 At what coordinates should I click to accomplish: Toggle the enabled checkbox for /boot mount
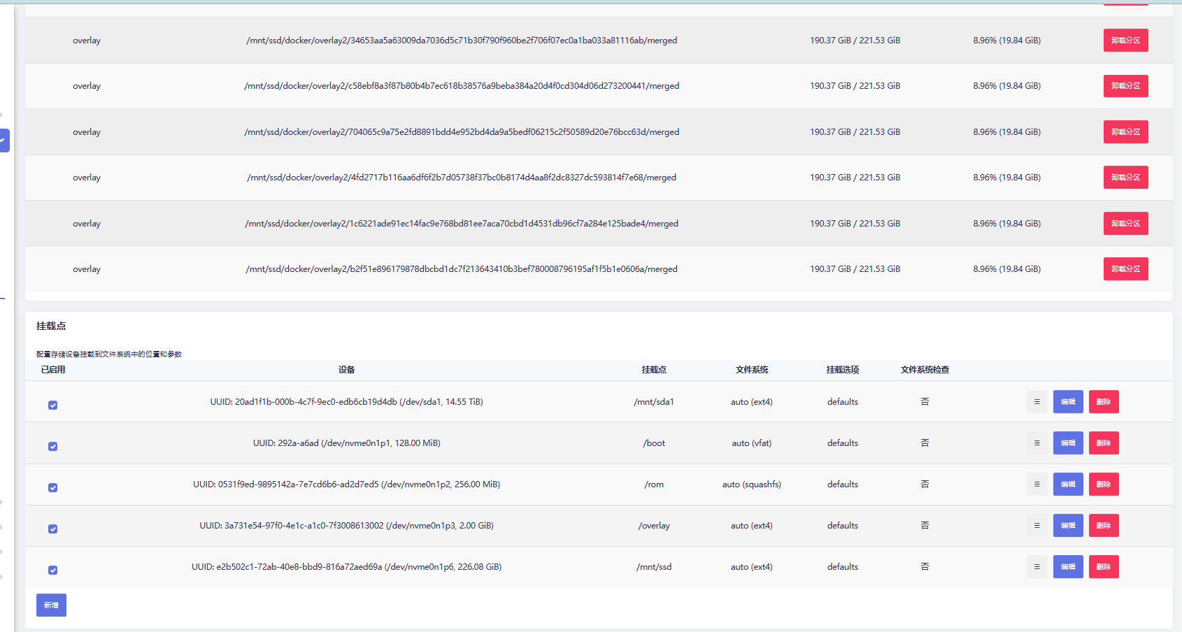click(x=53, y=447)
